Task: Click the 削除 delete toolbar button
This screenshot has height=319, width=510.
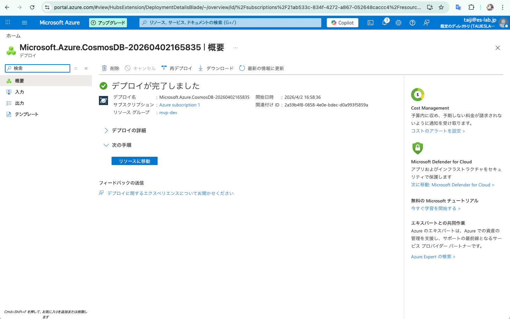Action: pos(110,68)
